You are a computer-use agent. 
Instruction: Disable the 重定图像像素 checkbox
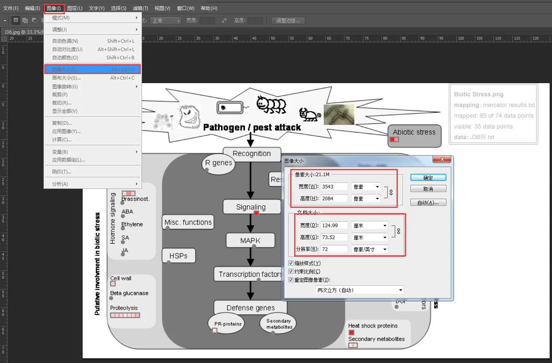[x=291, y=280]
